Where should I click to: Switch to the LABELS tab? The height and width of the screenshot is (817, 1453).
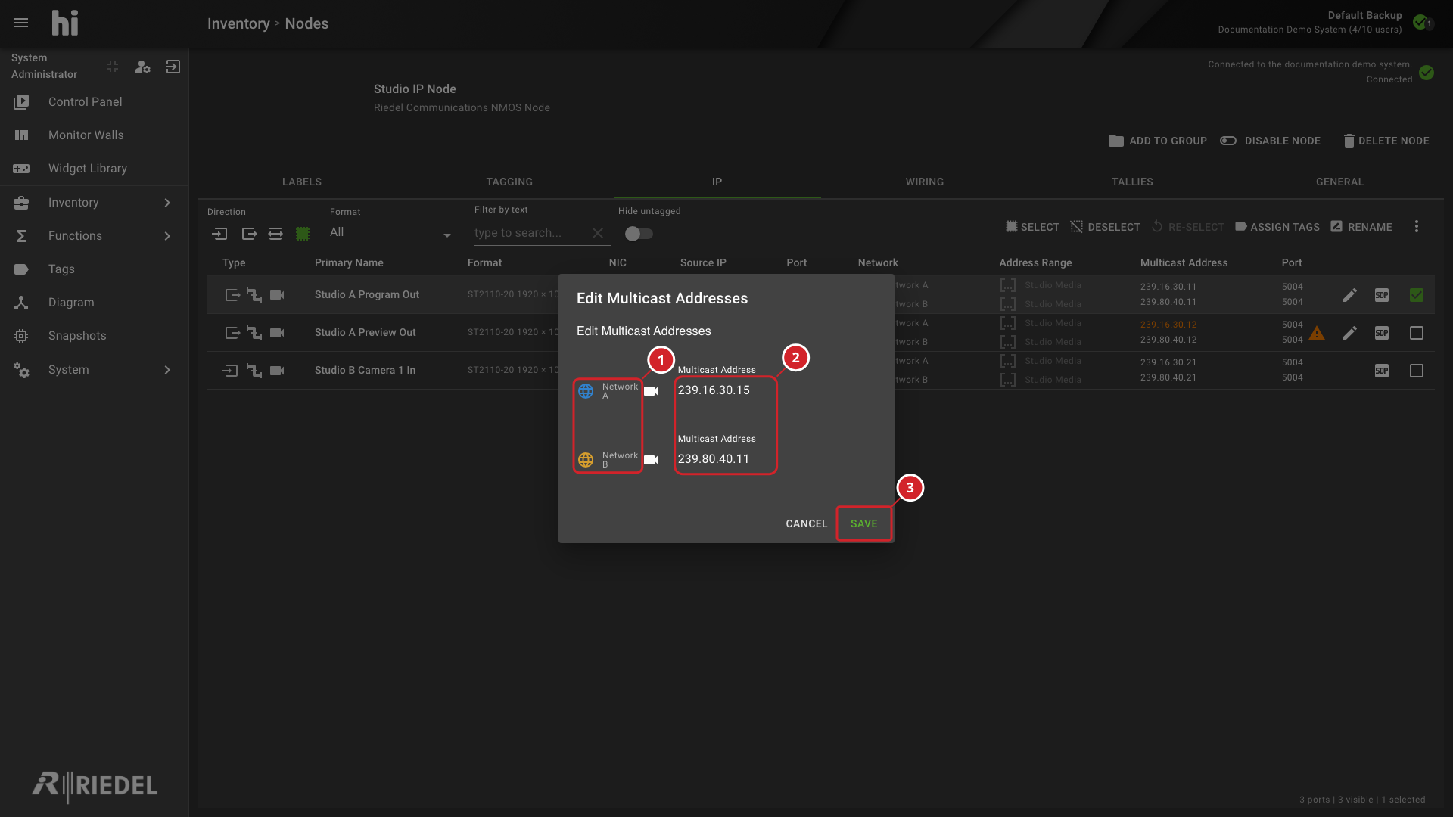click(302, 182)
